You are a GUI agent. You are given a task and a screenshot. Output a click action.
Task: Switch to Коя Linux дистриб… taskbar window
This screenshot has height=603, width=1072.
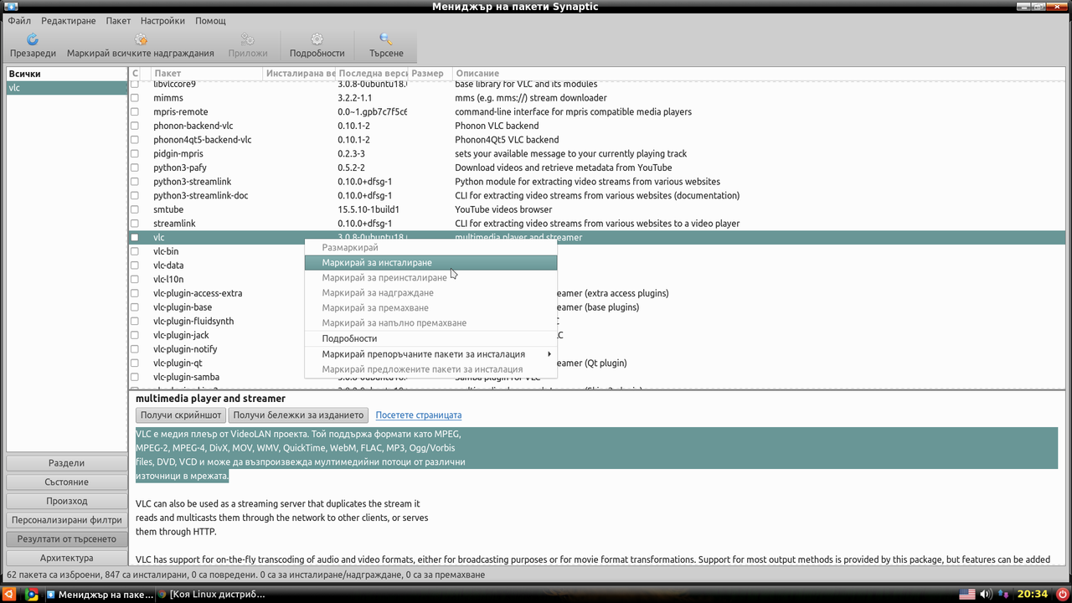pos(211,595)
